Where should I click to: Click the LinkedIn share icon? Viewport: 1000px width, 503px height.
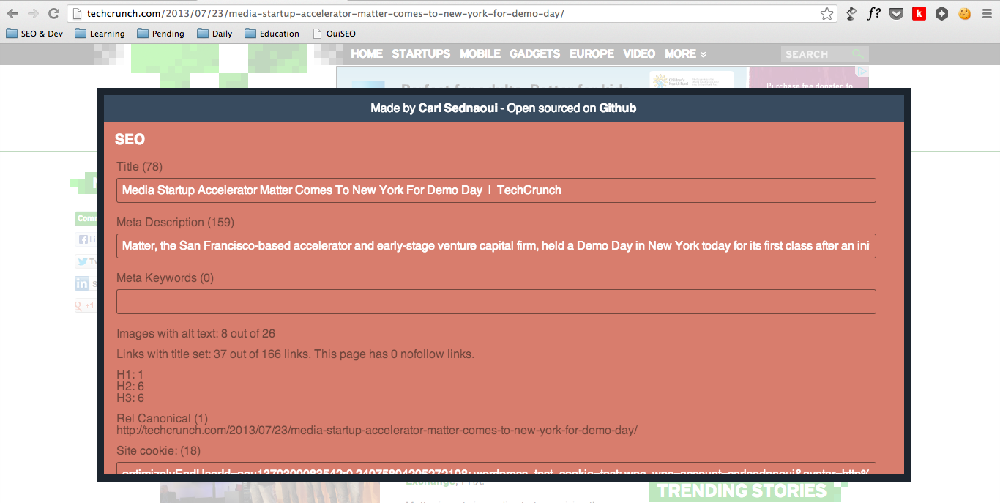tap(82, 283)
